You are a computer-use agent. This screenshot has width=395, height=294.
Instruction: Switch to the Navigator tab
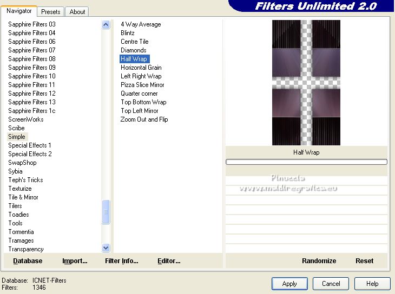(x=19, y=11)
